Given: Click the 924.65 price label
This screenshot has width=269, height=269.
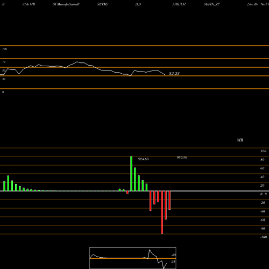Looking at the screenshot, I should coord(143,159).
